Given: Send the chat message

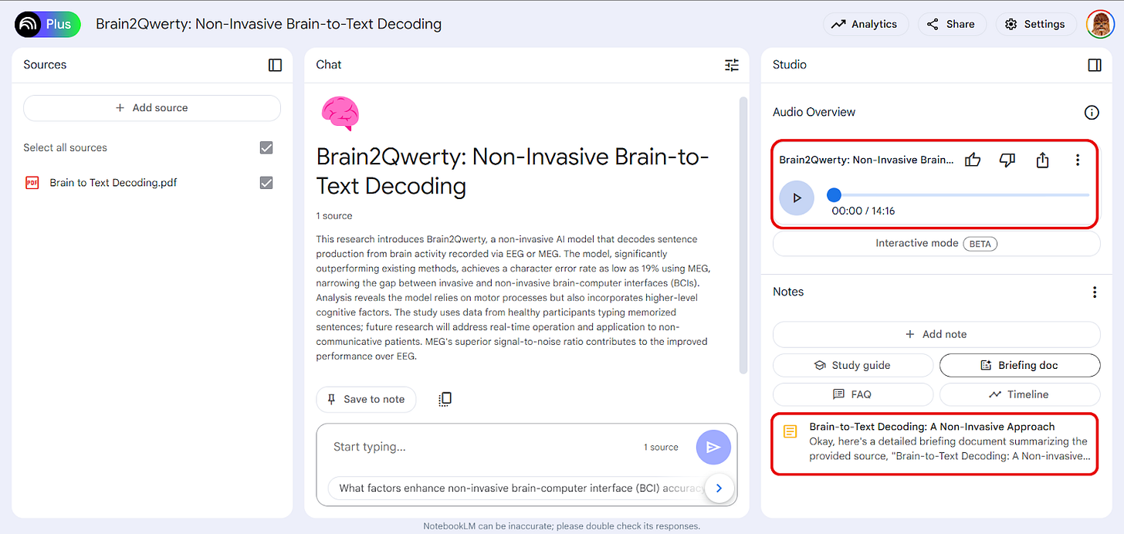Looking at the screenshot, I should coord(713,447).
